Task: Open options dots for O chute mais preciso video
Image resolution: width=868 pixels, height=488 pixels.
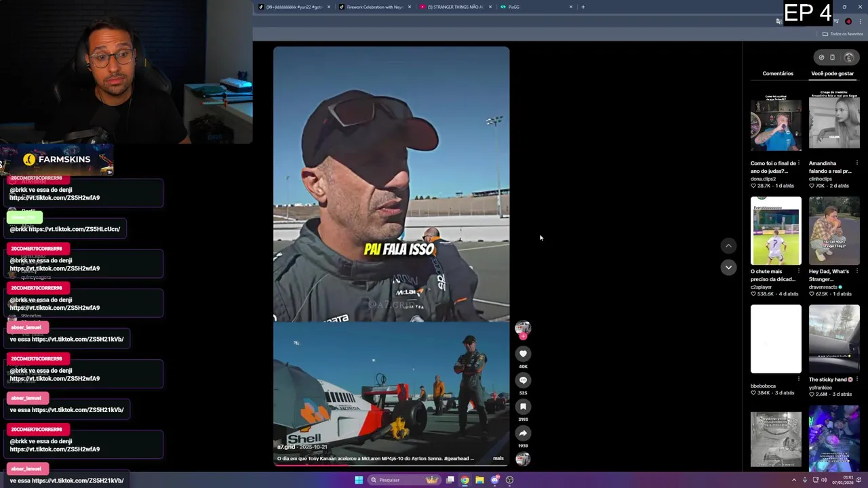Action: 799,272
